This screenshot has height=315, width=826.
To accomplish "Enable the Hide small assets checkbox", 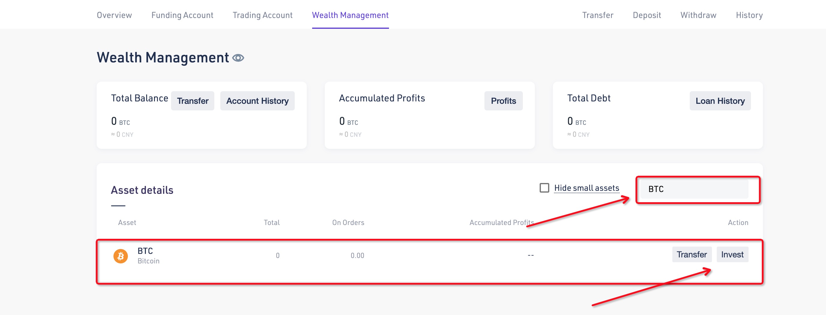I will coord(544,188).
